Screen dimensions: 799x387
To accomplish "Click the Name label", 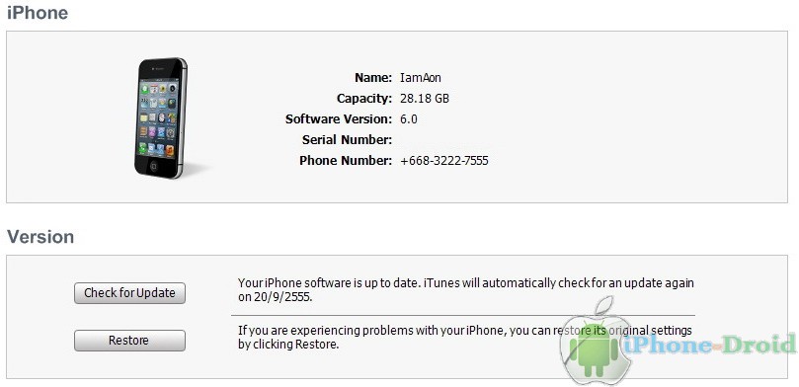I will coord(373,78).
